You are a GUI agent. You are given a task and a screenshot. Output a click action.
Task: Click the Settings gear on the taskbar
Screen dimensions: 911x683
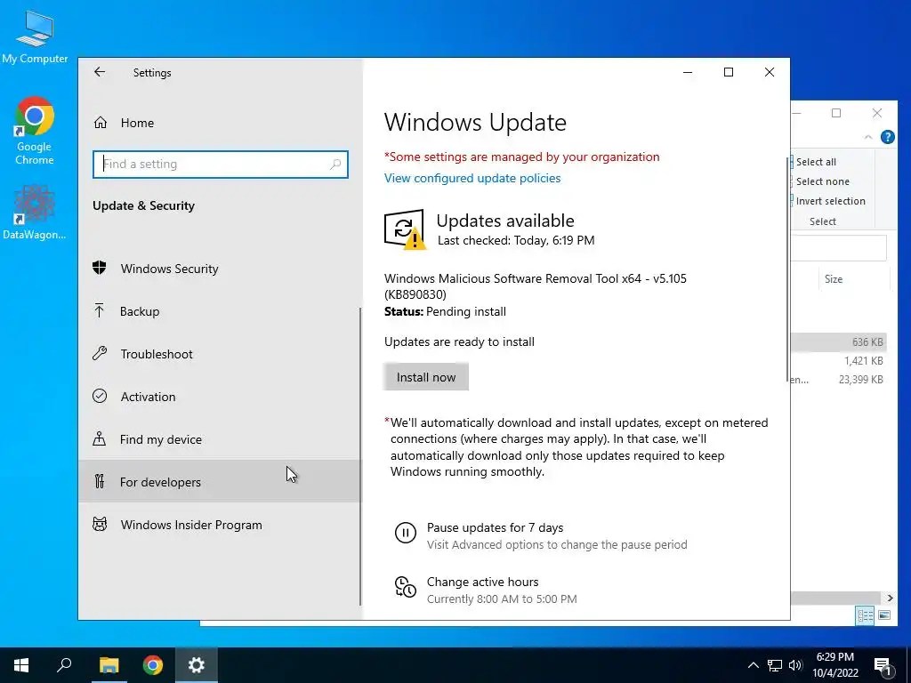click(x=197, y=665)
